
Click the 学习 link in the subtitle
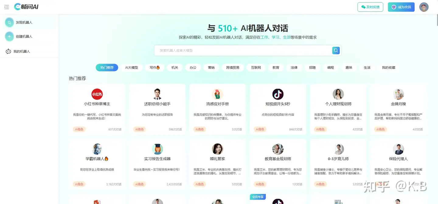(x=276, y=37)
